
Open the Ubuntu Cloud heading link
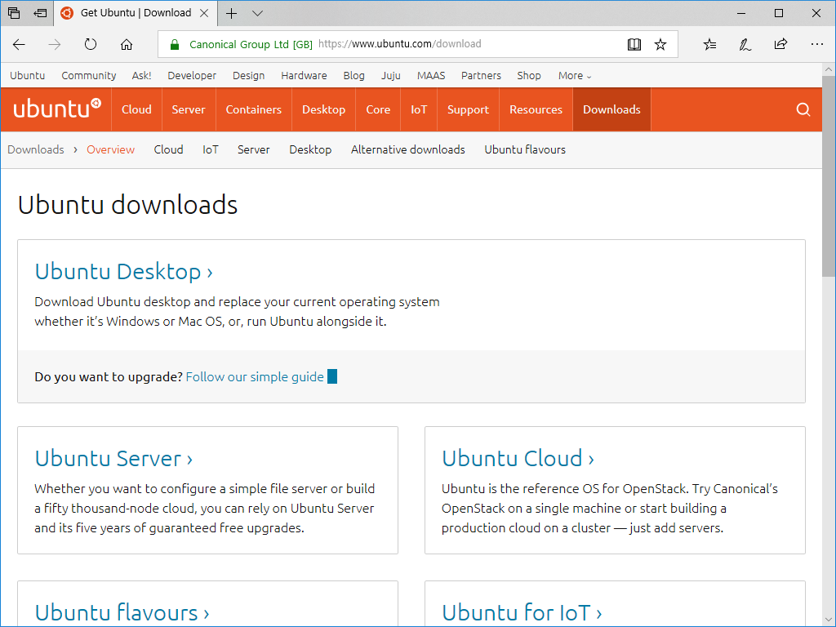(518, 459)
